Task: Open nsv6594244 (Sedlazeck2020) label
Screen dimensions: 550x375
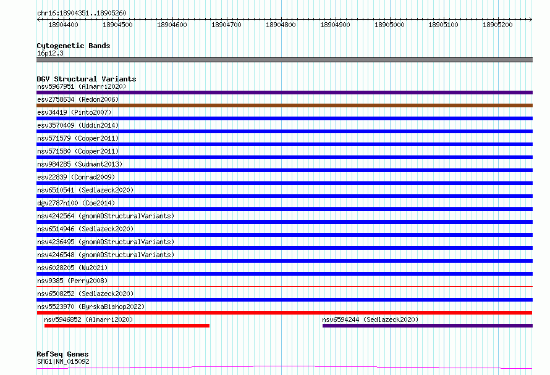Action: (370, 319)
